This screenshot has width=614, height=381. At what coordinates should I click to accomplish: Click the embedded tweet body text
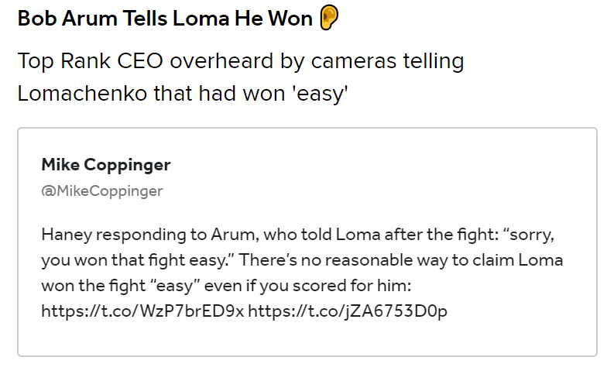pos(302,273)
